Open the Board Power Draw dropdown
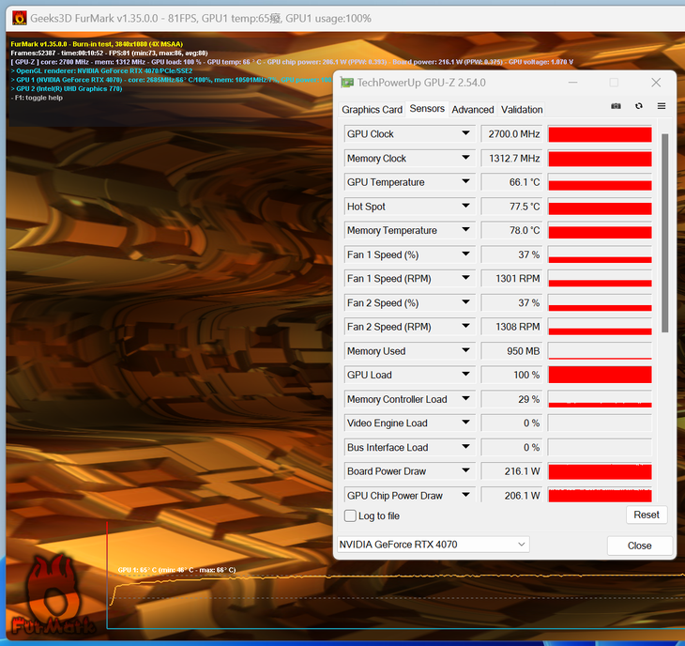Screen dimensions: 685x646 tap(465, 470)
